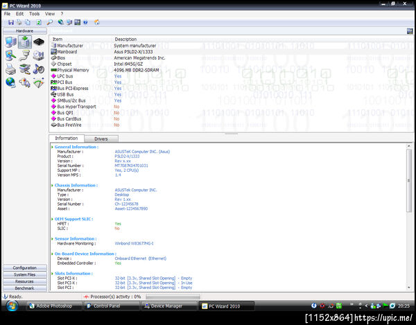Open the Resources section

25,281
